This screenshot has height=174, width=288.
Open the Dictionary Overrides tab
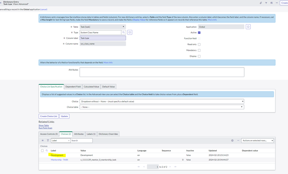pyautogui.click(x=108, y=134)
